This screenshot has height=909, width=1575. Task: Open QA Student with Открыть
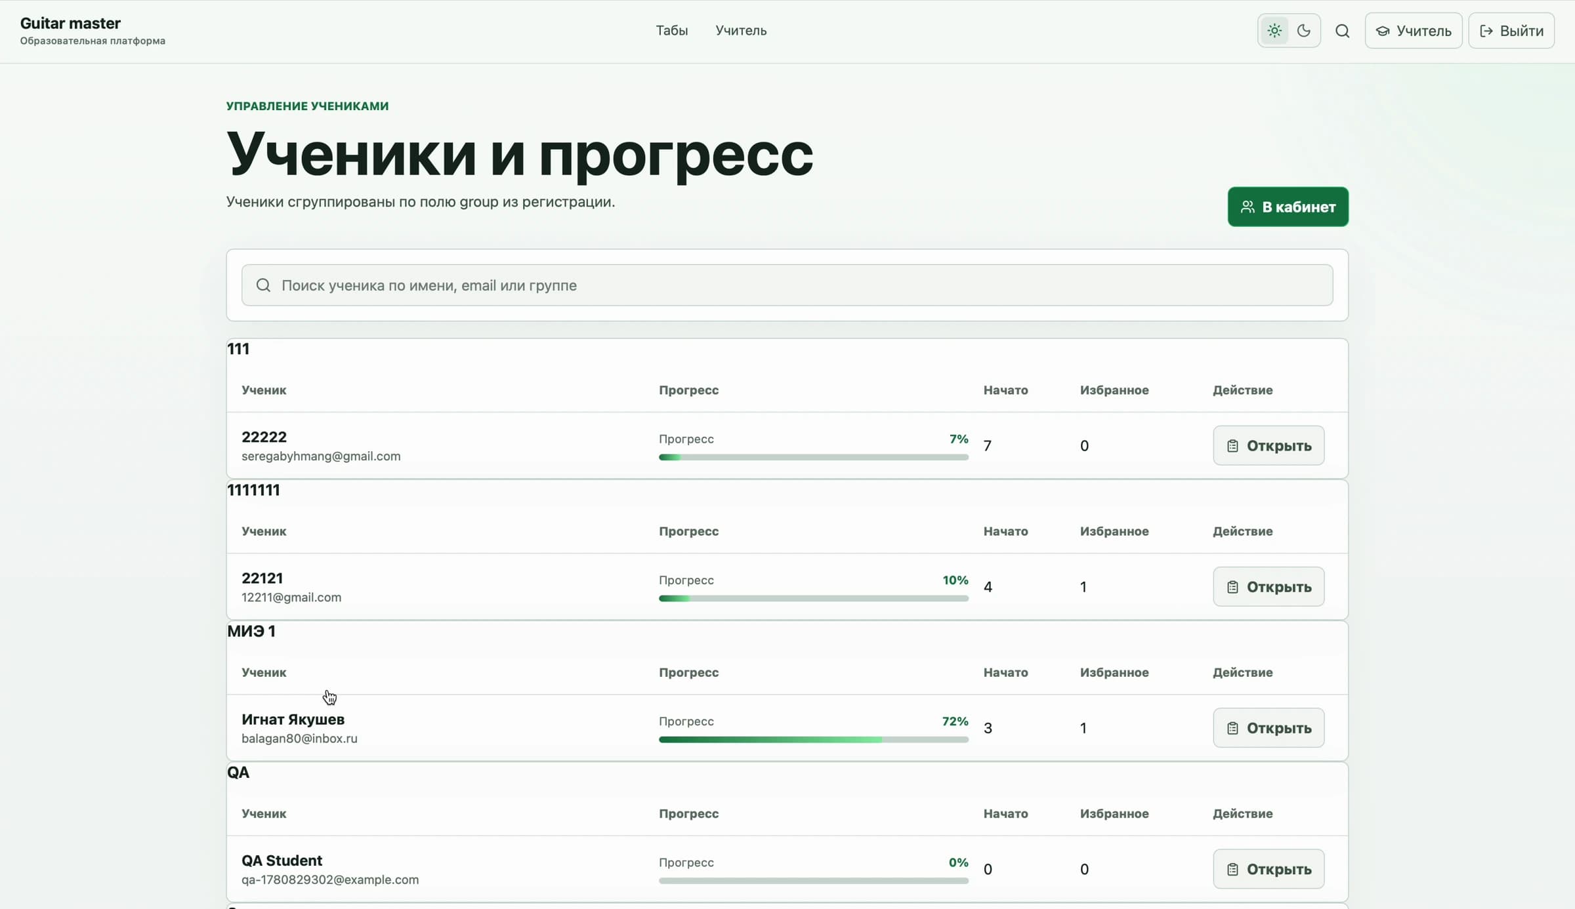pyautogui.click(x=1269, y=869)
